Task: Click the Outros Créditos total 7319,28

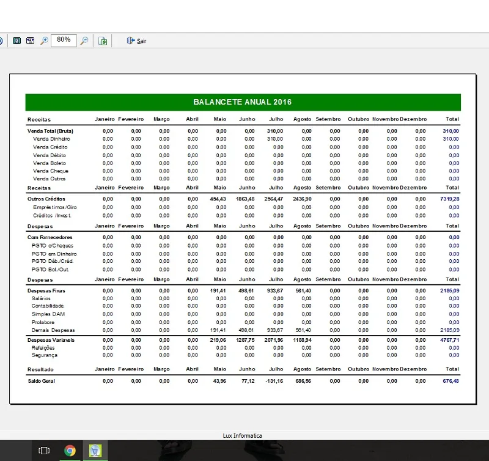Action: [449, 199]
